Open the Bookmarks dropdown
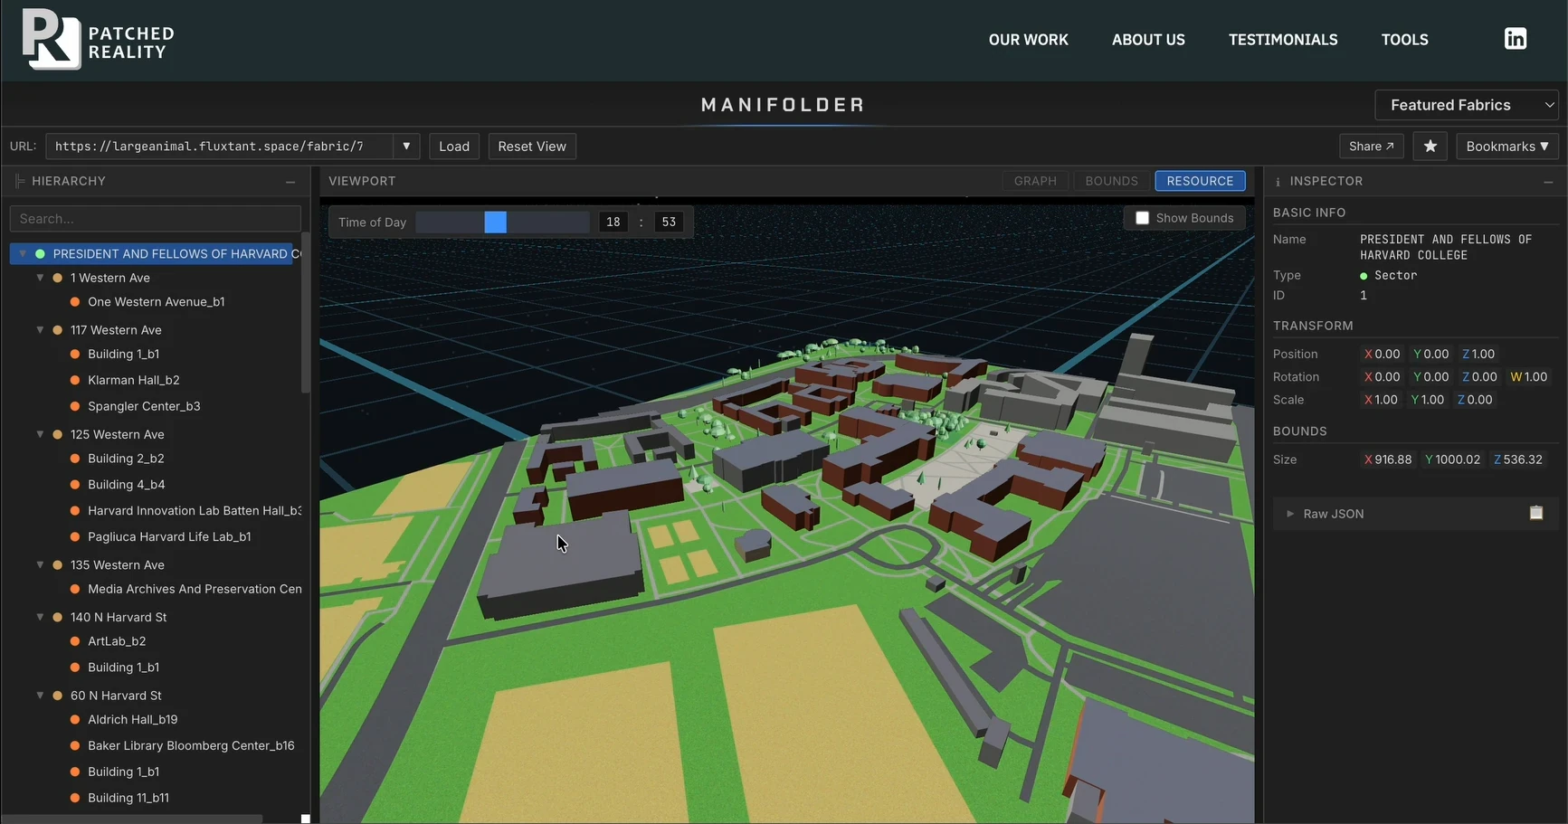Viewport: 1568px width, 824px height. coord(1507,147)
